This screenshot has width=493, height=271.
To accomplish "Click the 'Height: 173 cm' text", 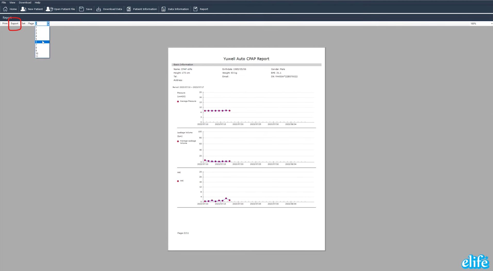I will pos(182,73).
